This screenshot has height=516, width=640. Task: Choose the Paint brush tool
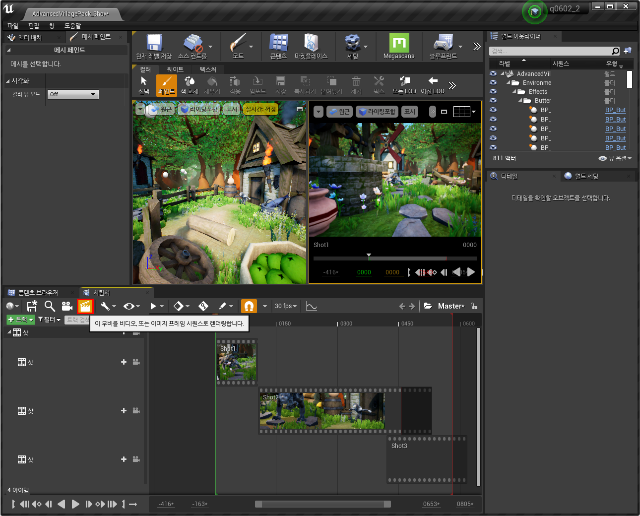click(167, 85)
